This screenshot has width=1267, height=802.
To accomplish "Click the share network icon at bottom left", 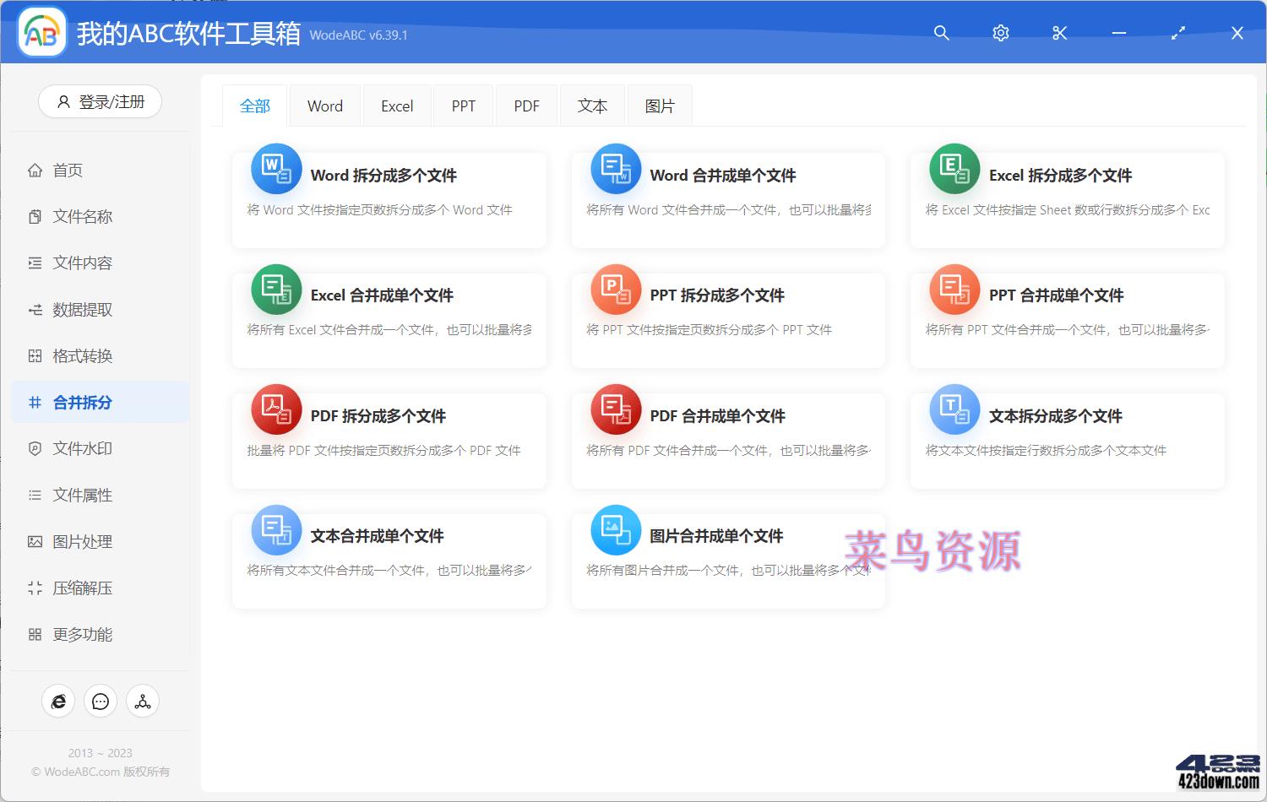I will click(142, 701).
